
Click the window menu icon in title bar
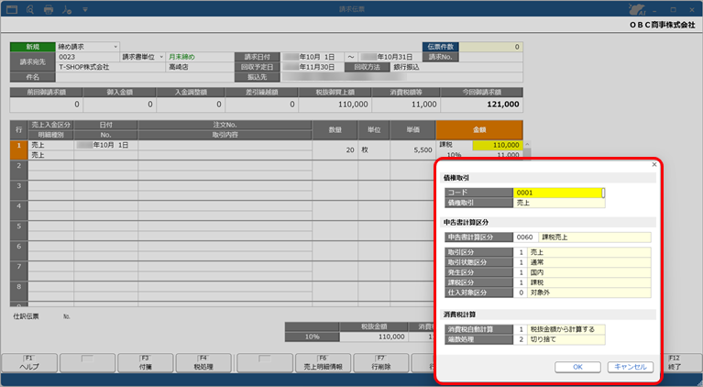(x=12, y=9)
